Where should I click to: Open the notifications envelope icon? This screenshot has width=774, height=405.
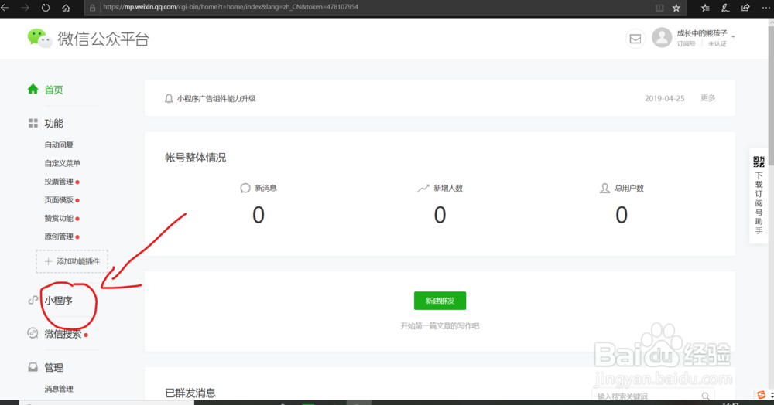pos(635,39)
